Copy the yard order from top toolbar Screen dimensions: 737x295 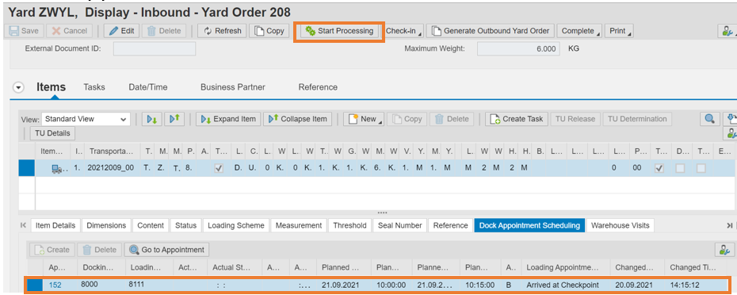[269, 31]
